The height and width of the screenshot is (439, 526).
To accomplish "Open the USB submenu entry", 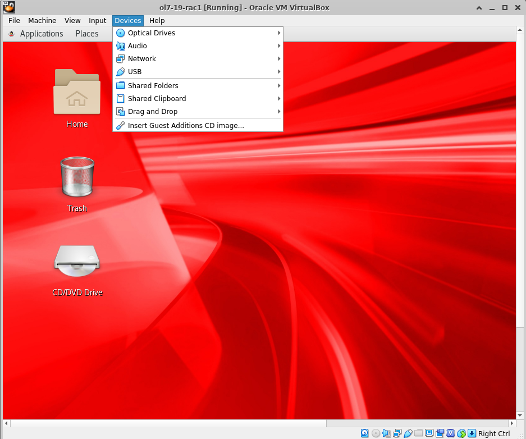I will tap(198, 71).
